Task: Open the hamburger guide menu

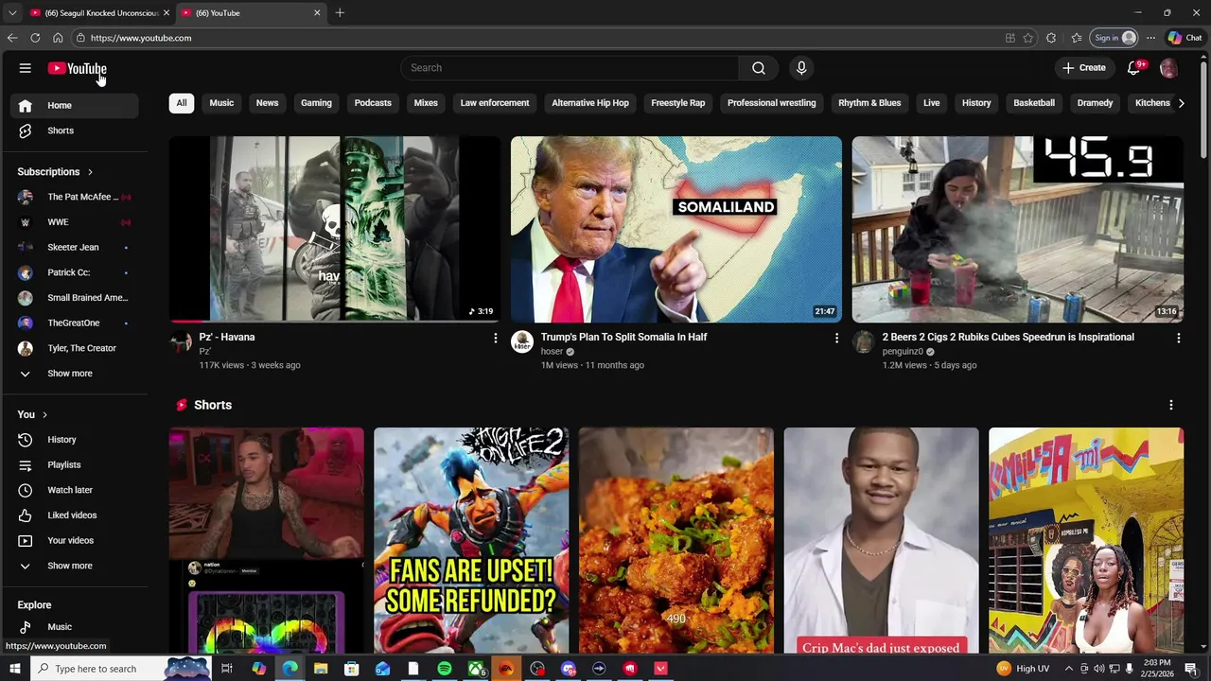Action: [x=26, y=68]
